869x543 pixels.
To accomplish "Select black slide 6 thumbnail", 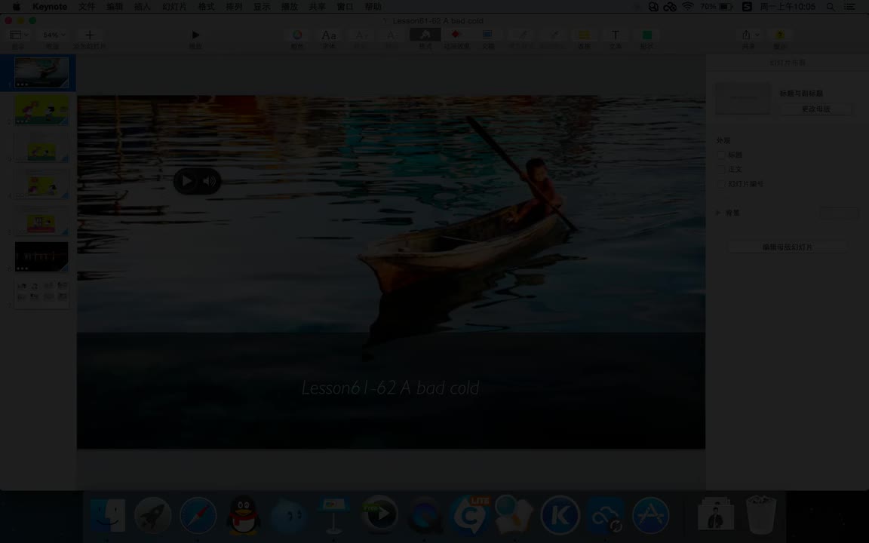I will point(41,256).
